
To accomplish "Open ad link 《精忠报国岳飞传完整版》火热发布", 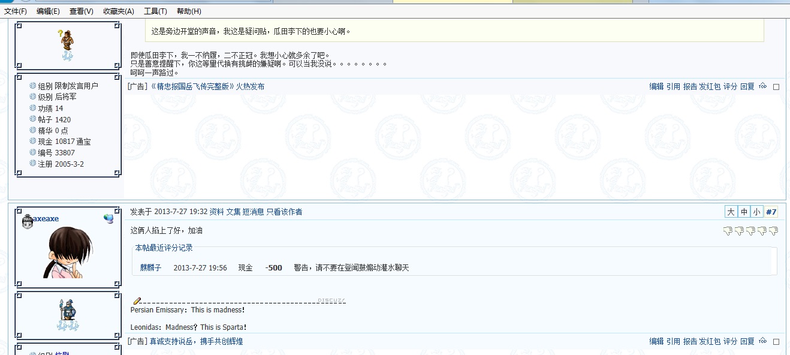I will tap(206, 86).
